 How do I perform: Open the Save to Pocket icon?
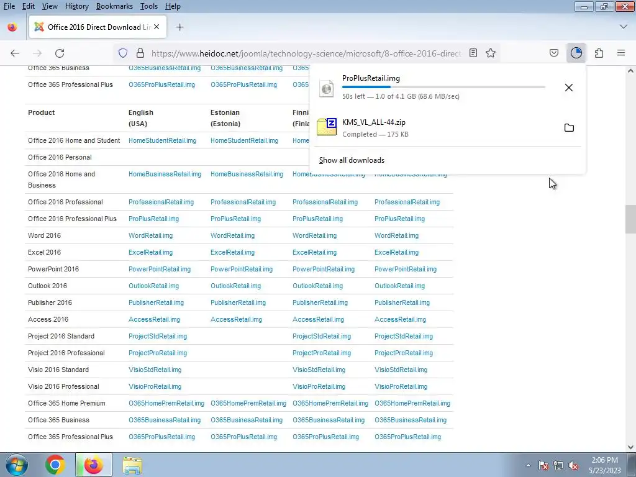click(x=553, y=53)
